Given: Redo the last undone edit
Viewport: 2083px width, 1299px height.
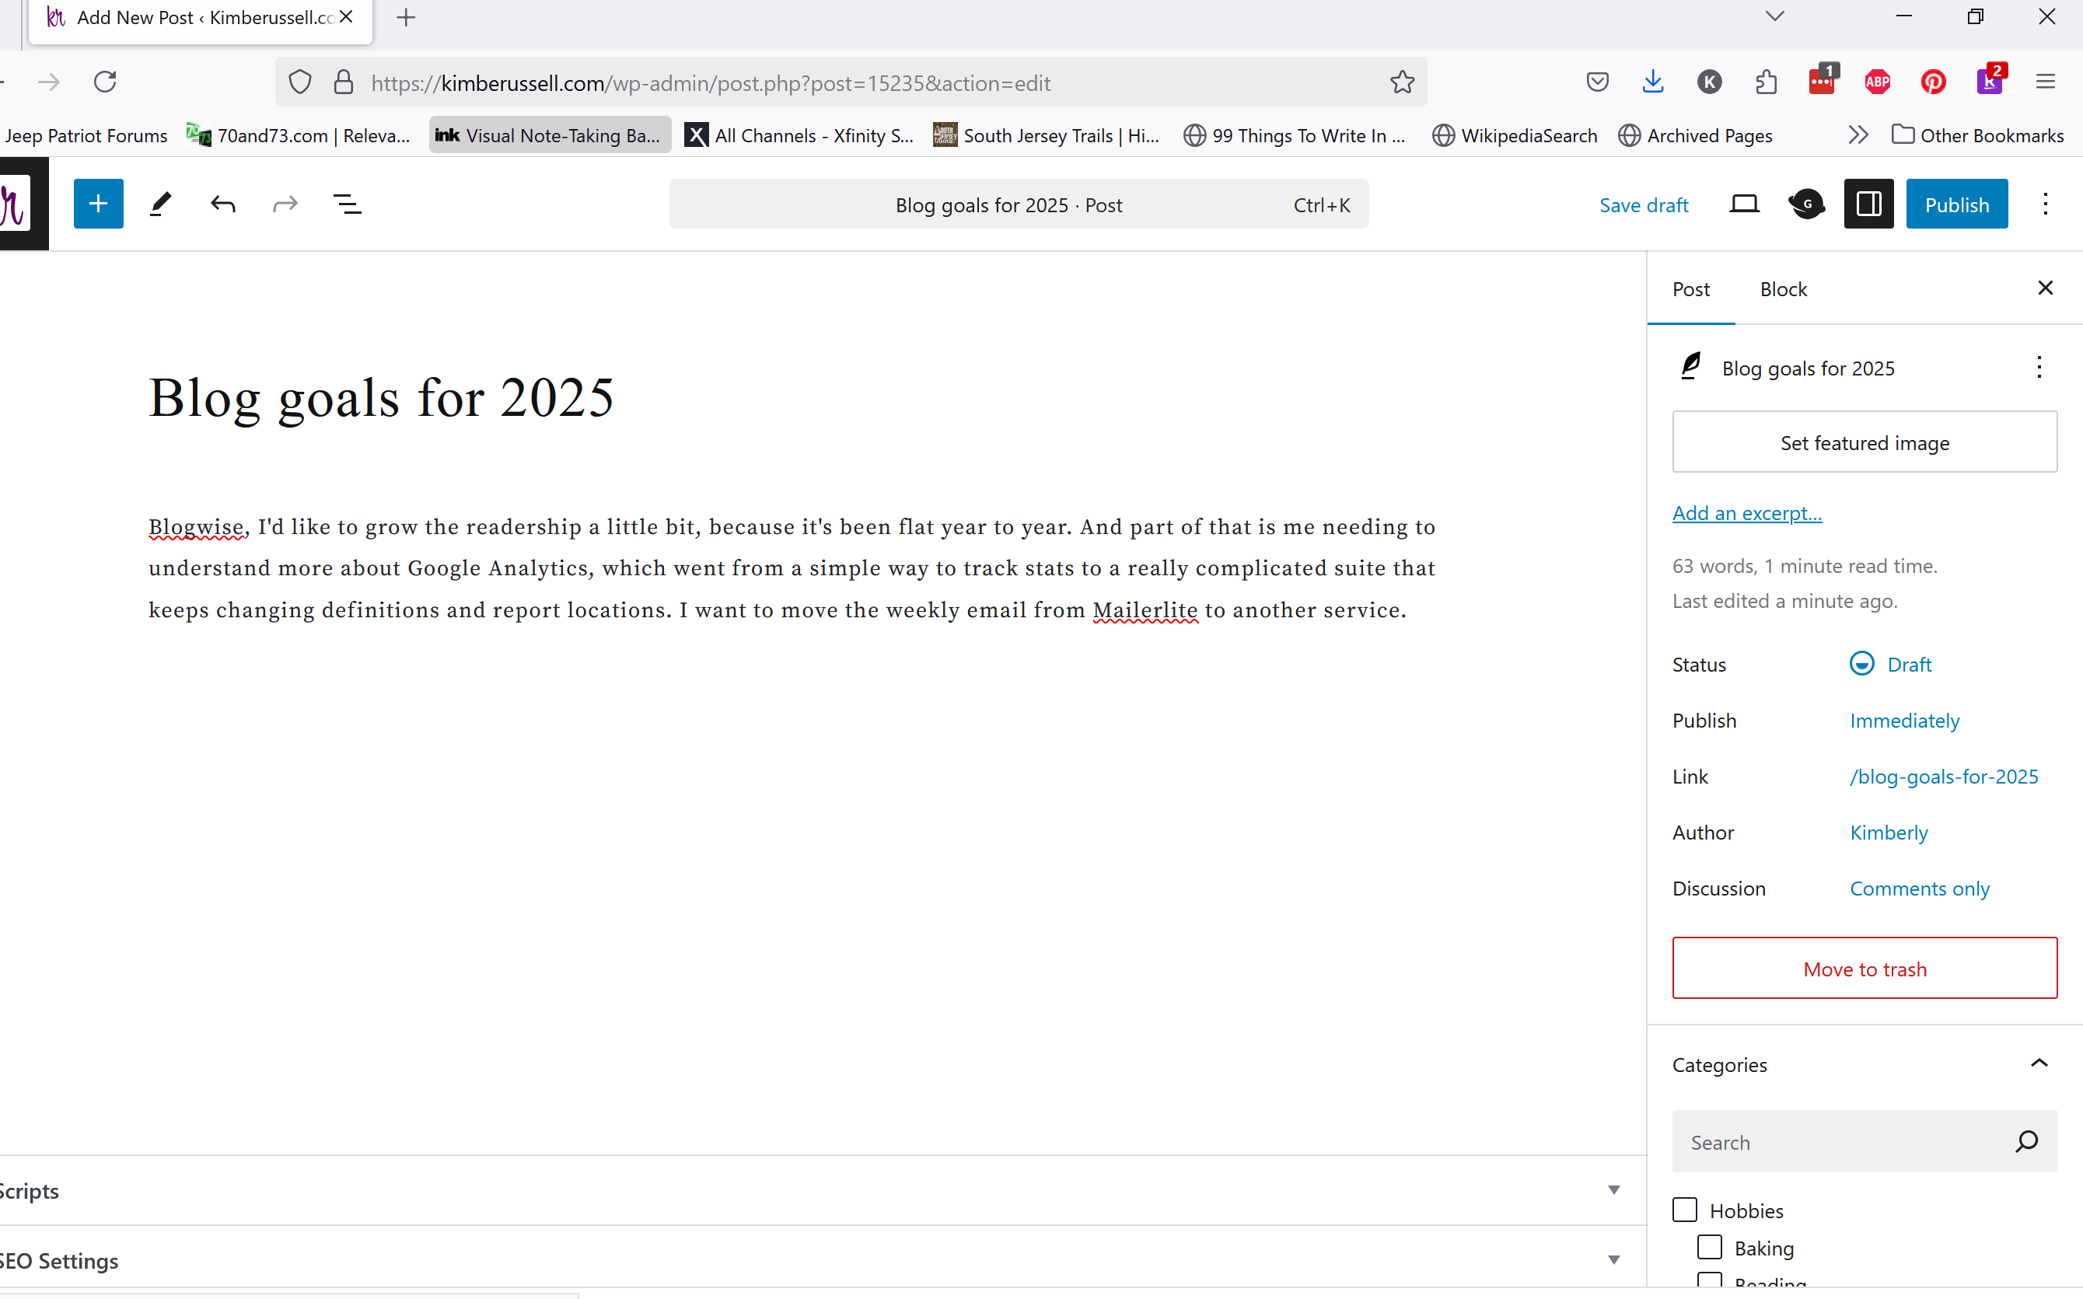Looking at the screenshot, I should point(285,204).
